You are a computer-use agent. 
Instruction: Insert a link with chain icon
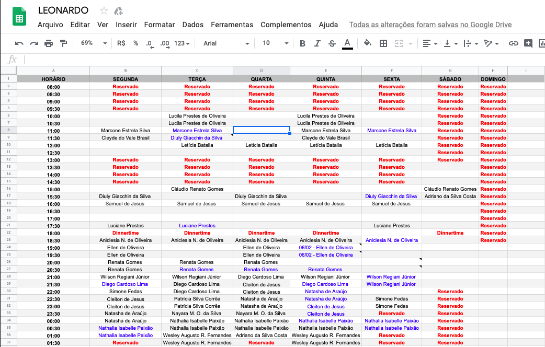(x=514, y=43)
